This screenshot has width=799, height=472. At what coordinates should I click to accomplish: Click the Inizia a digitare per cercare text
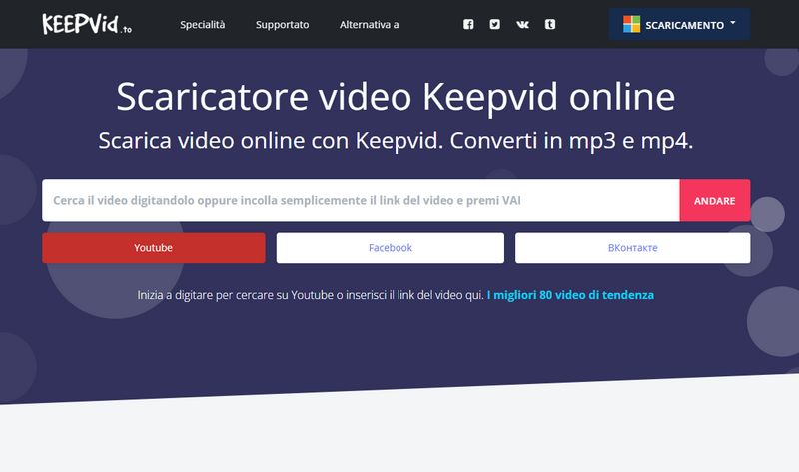[x=311, y=295]
